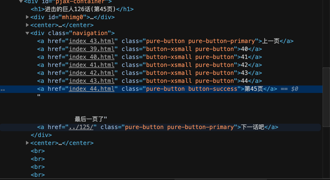Open the index_39.html href link

92,49
